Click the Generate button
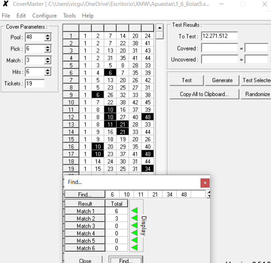The width and height of the screenshot is (271, 263). click(222, 80)
